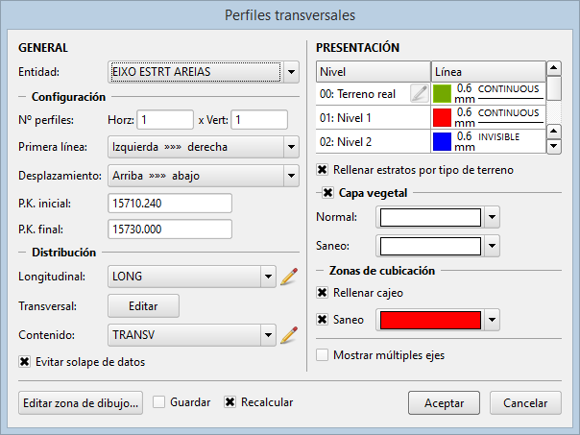Expand the Contenido TRANSV dropdown
The image size is (580, 435).
[x=268, y=335]
